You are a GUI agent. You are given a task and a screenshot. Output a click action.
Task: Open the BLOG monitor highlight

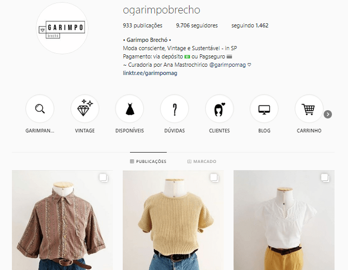coord(264,109)
